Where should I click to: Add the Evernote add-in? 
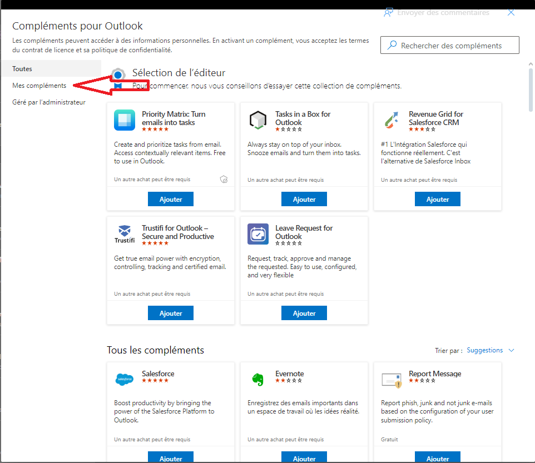click(304, 457)
